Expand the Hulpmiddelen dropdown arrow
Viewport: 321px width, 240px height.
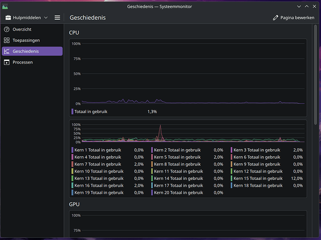[x=46, y=18]
